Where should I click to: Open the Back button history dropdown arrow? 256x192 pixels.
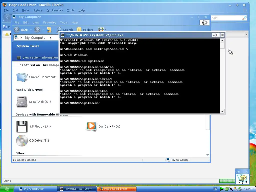(31, 30)
